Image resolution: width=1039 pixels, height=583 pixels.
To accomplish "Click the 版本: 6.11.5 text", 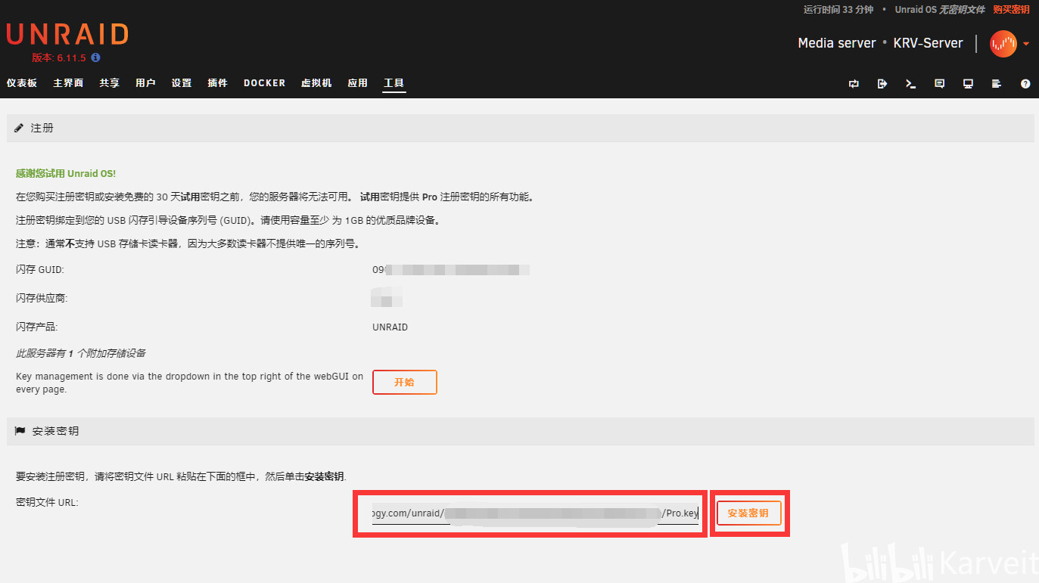I will click(59, 57).
